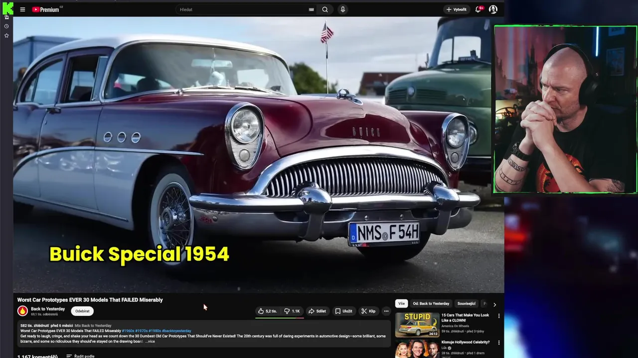Viewport: 638px width, 358px height.
Task: Select the Od: Back to Yesterday chip
Action: (431, 303)
